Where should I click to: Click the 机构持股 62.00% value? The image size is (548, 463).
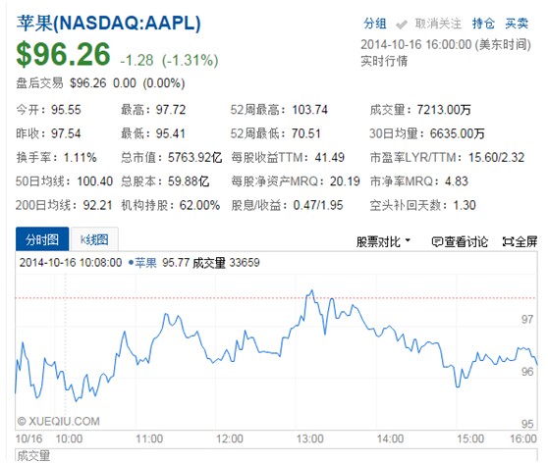click(199, 205)
